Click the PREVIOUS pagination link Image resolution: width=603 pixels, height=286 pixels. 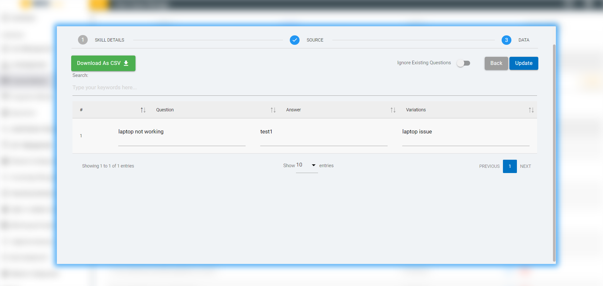pyautogui.click(x=489, y=166)
